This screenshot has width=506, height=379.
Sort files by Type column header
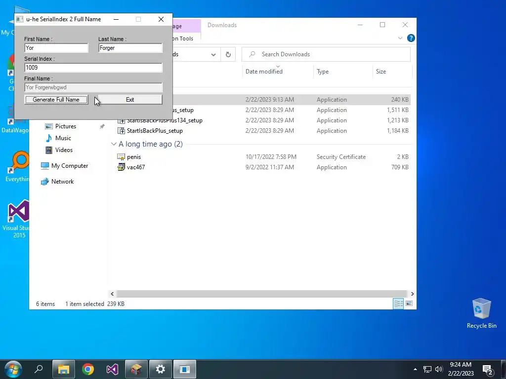pos(323,72)
